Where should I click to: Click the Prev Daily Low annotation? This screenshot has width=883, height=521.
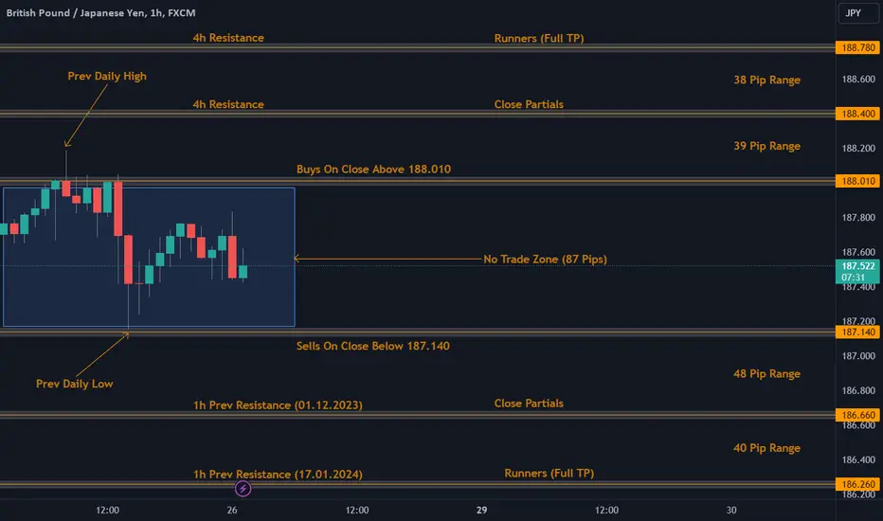(74, 384)
